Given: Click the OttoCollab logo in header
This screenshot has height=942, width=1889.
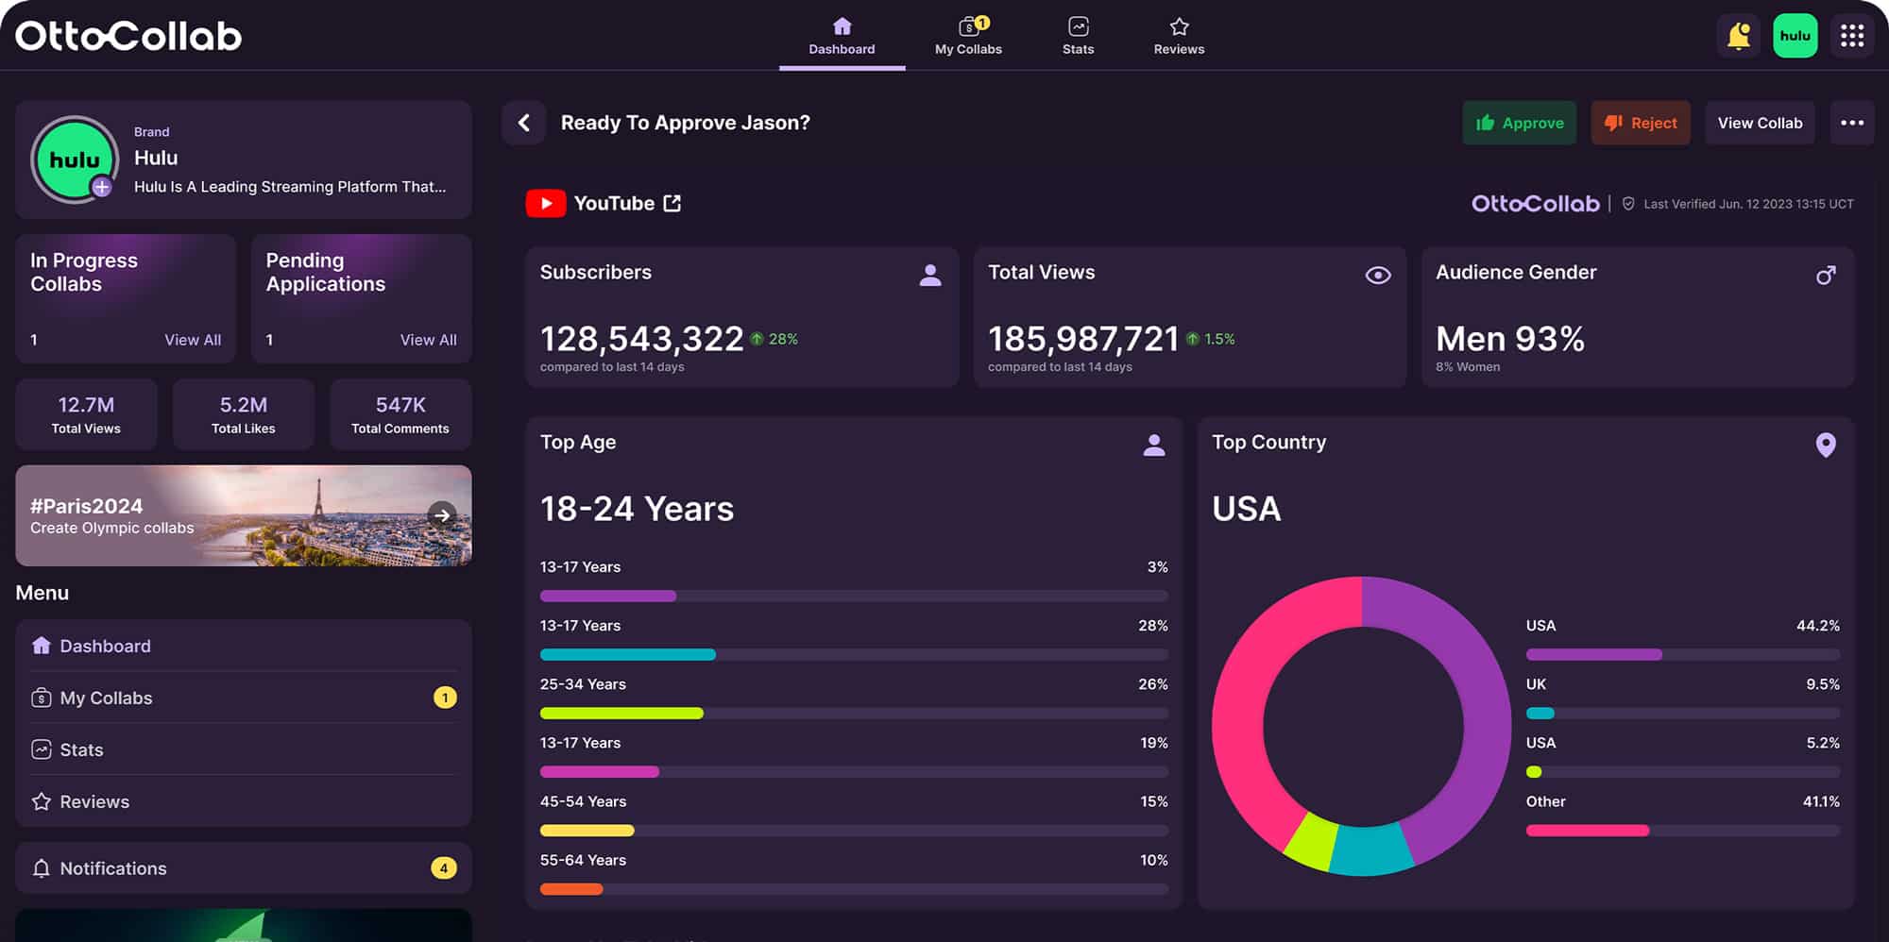Looking at the screenshot, I should click(x=128, y=36).
